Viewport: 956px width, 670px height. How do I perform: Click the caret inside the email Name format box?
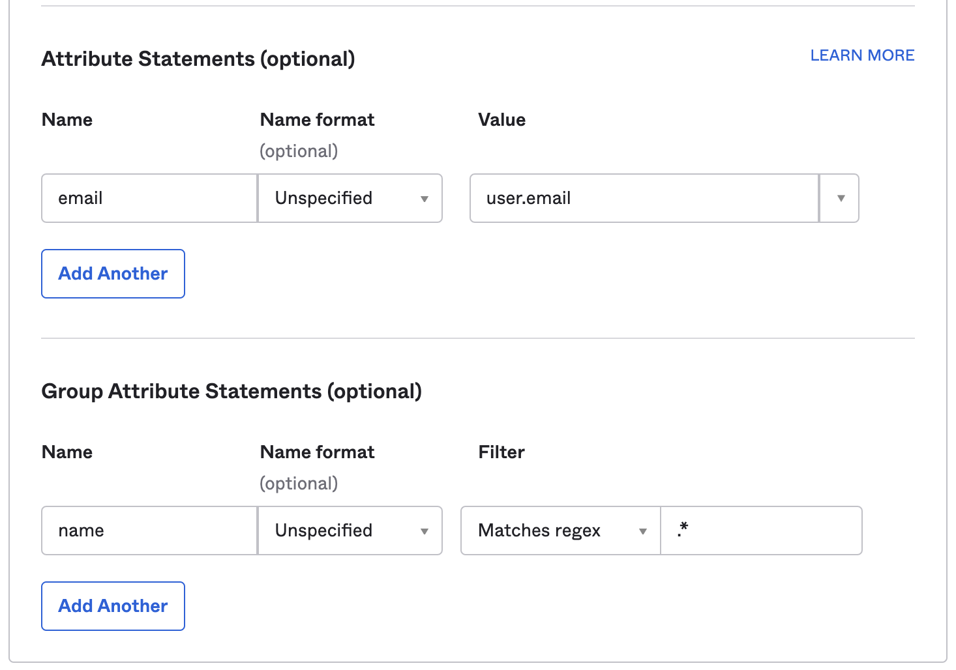pos(425,198)
